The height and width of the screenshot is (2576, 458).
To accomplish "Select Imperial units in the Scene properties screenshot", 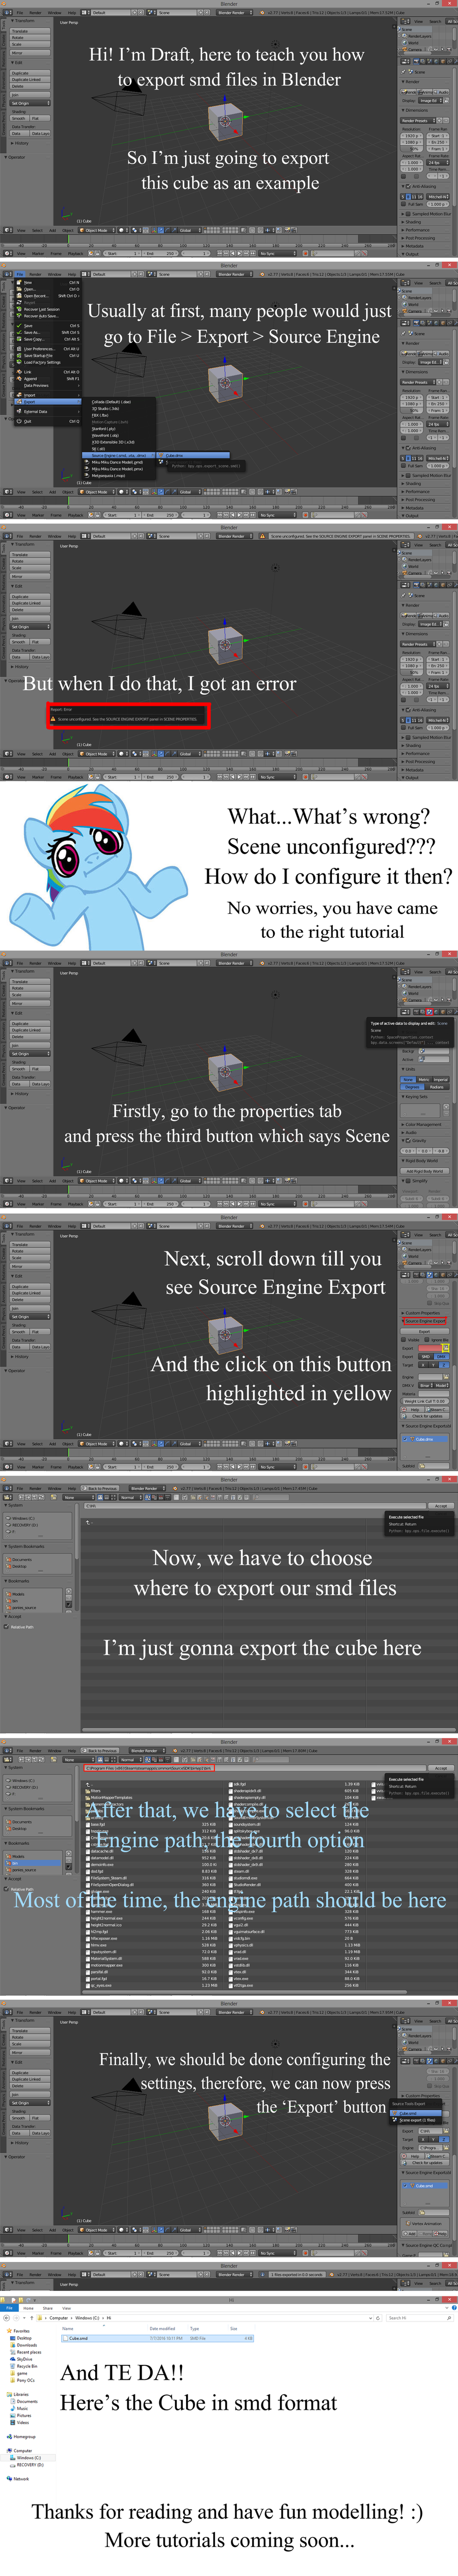I will (x=440, y=1080).
